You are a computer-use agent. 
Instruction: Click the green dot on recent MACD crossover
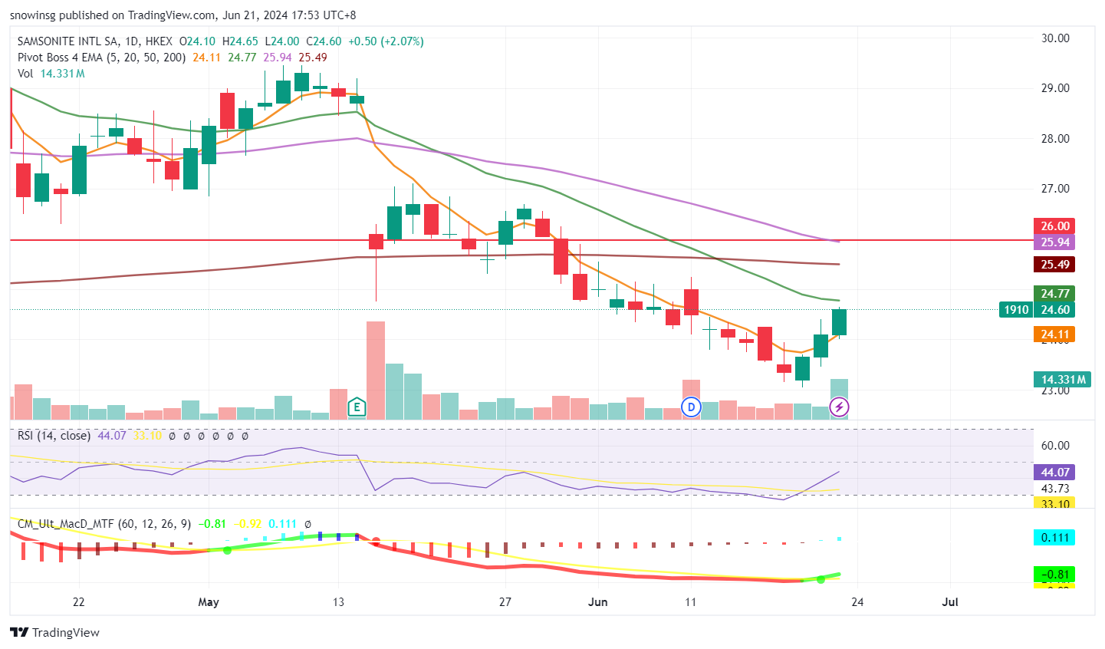(x=821, y=579)
